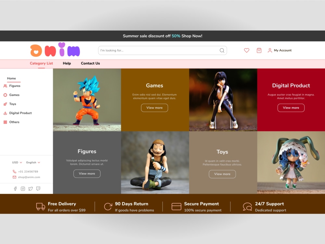Click the Games icon in sidebar
The width and height of the screenshot is (325, 244).
click(x=5, y=95)
